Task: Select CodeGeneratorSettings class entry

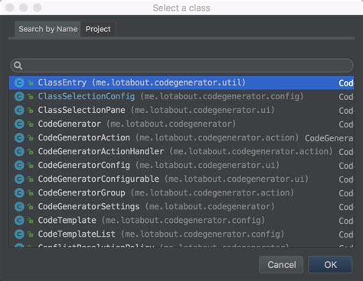Action: (181, 206)
